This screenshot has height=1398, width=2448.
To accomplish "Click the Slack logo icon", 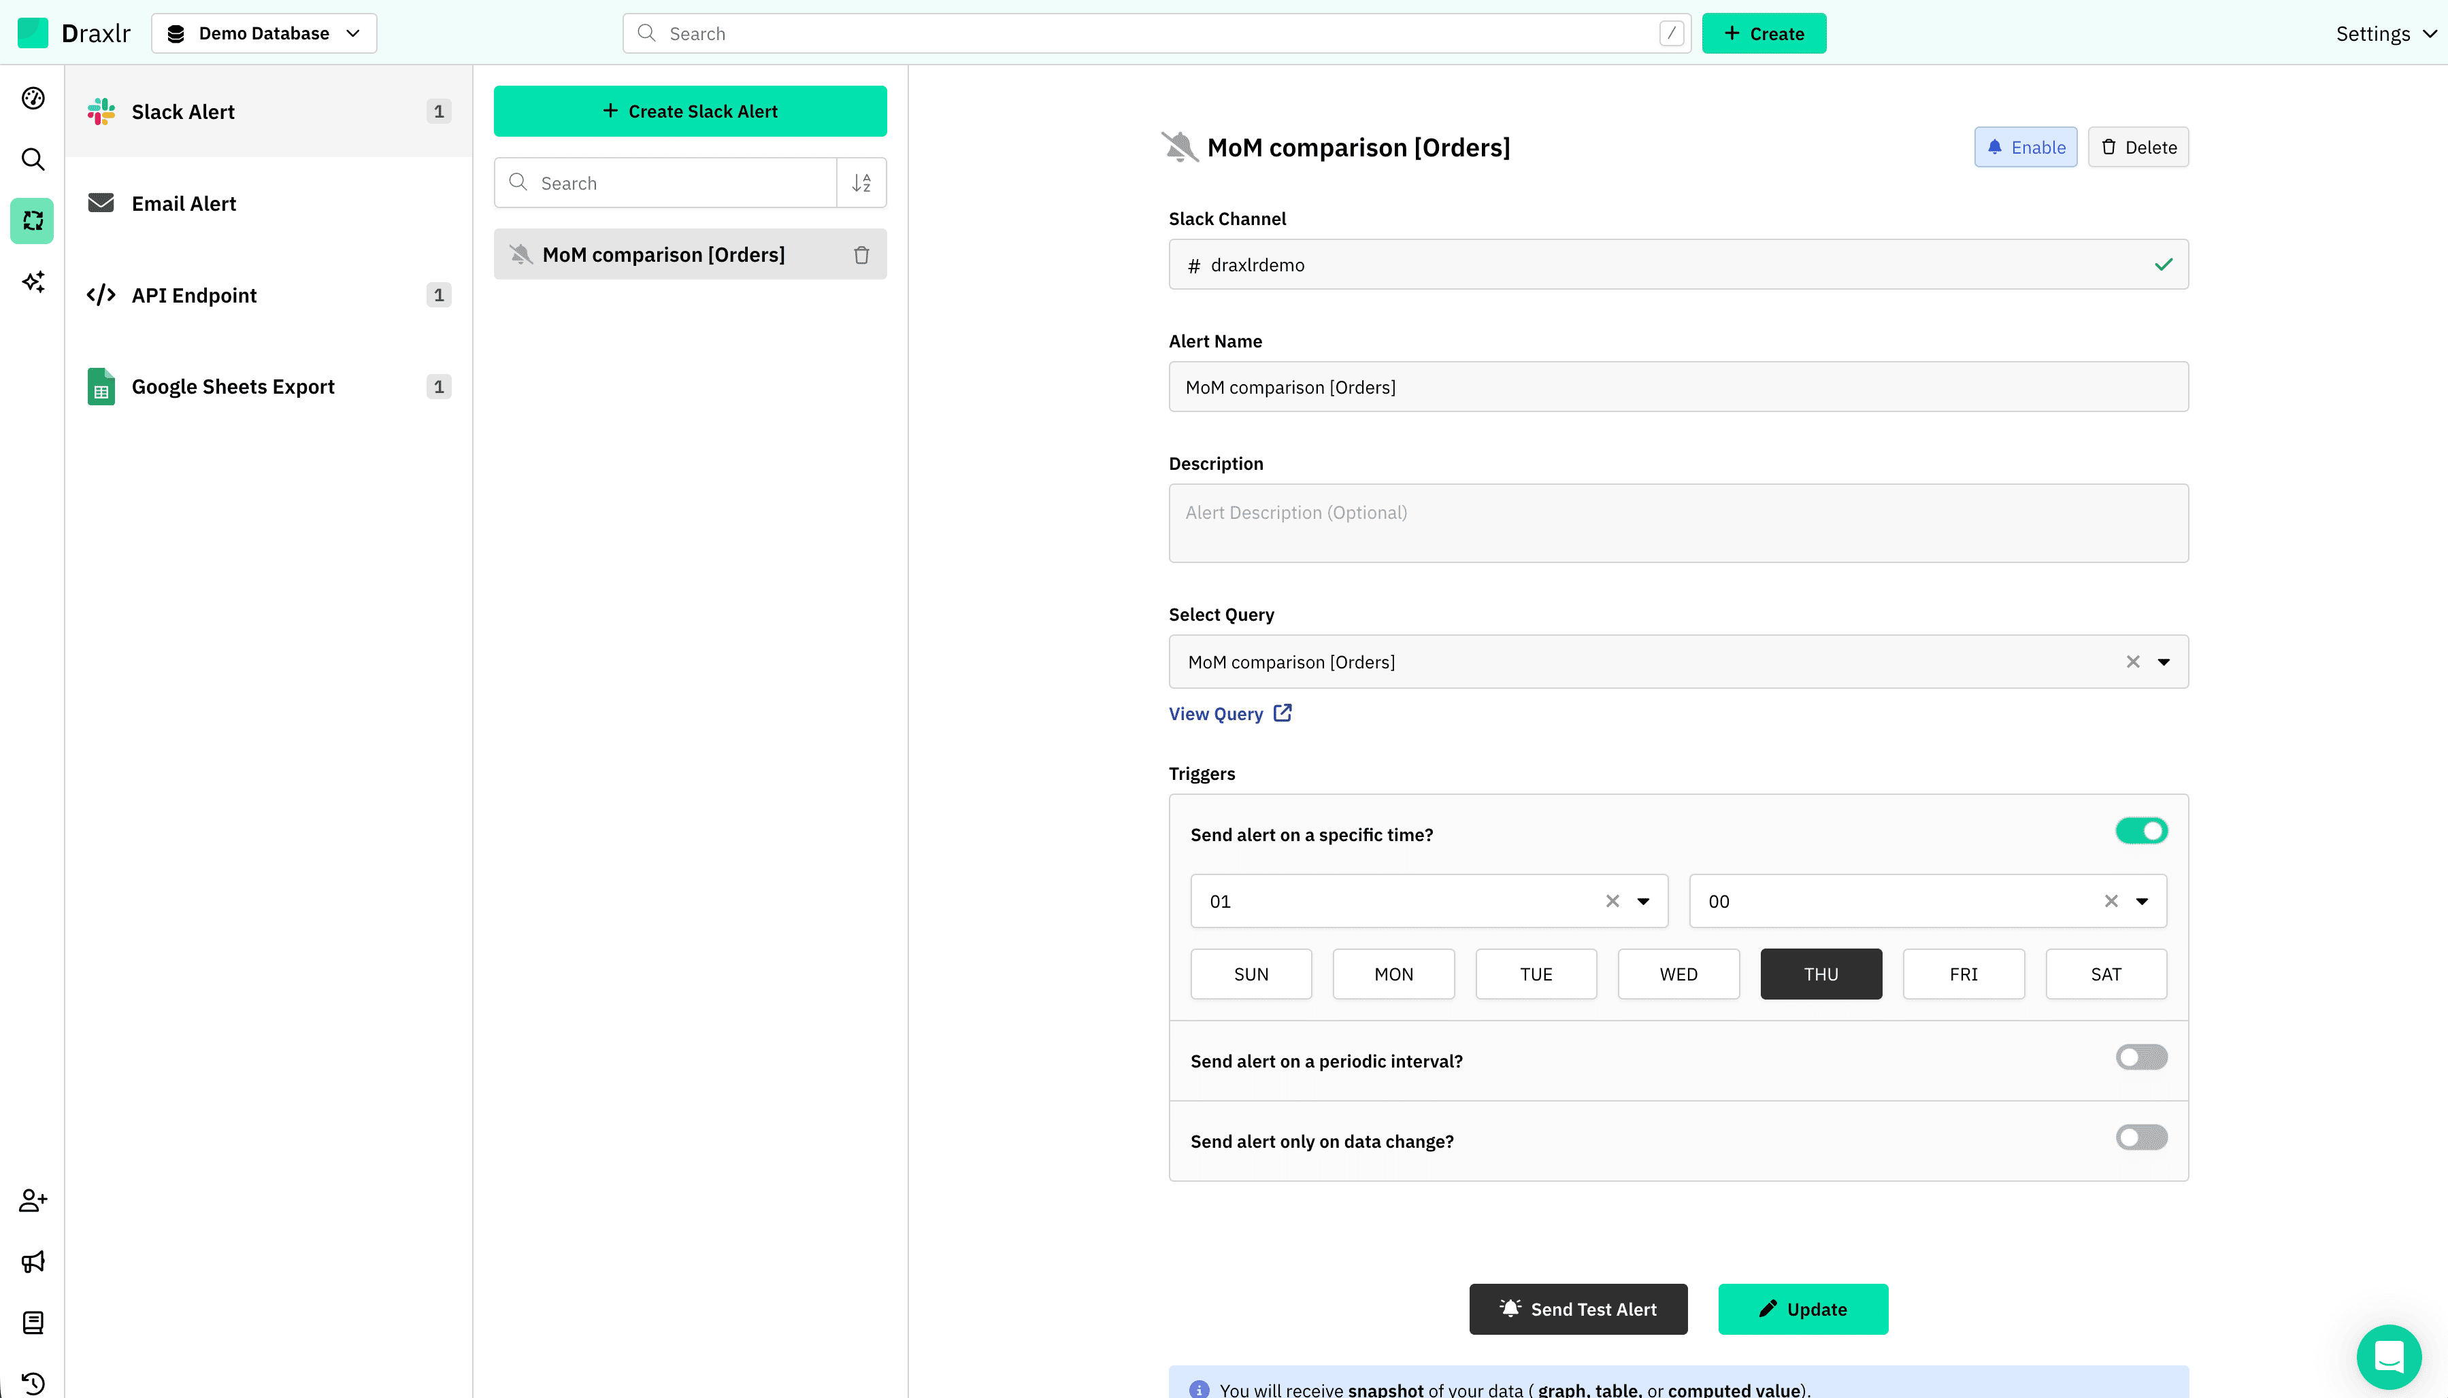I will [101, 112].
